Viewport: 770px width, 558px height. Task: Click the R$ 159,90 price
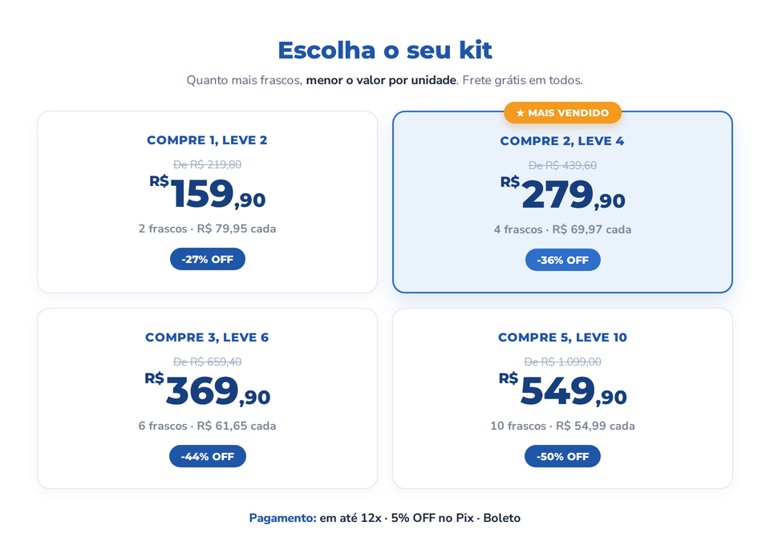[x=207, y=193]
